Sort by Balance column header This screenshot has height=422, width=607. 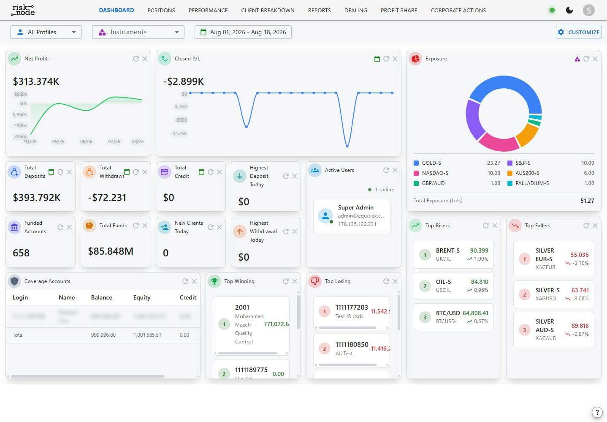tap(102, 297)
